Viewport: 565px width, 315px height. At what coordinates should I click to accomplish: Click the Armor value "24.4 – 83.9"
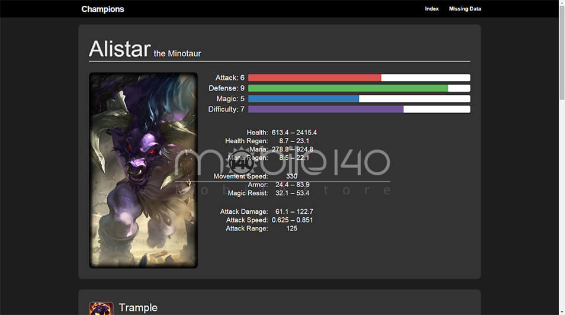point(293,185)
